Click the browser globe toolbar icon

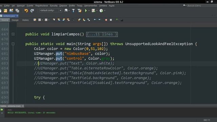coord(66,11)
